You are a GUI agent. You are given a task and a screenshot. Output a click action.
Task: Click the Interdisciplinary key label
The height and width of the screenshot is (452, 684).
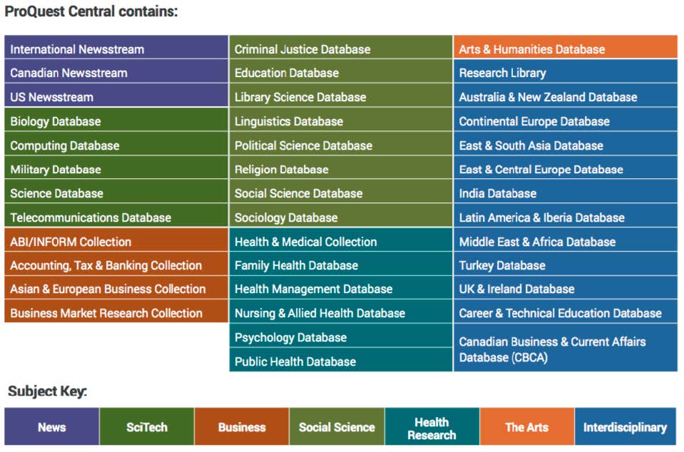coord(625,428)
